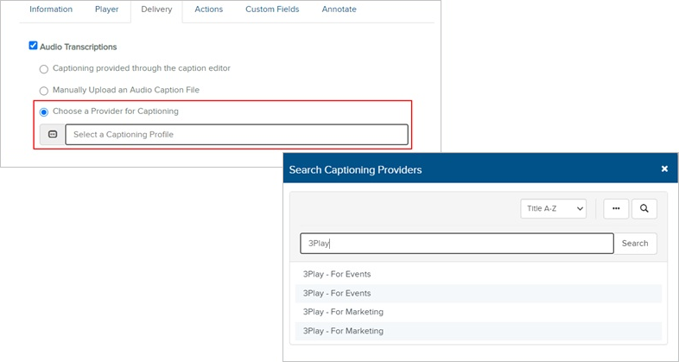Toggle the Audio Transcriptions checkbox
This screenshot has height=362, width=679.
[x=34, y=46]
